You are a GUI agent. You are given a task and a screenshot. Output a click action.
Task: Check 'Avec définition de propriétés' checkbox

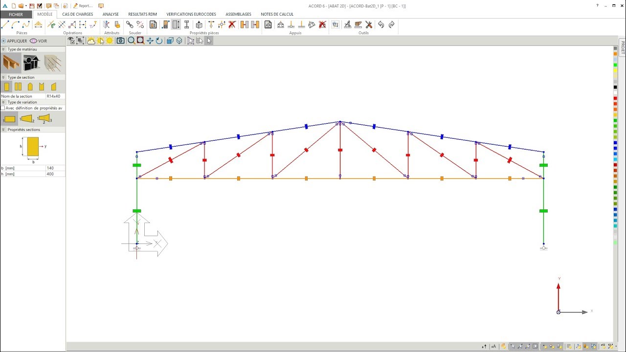pyautogui.click(x=3, y=108)
